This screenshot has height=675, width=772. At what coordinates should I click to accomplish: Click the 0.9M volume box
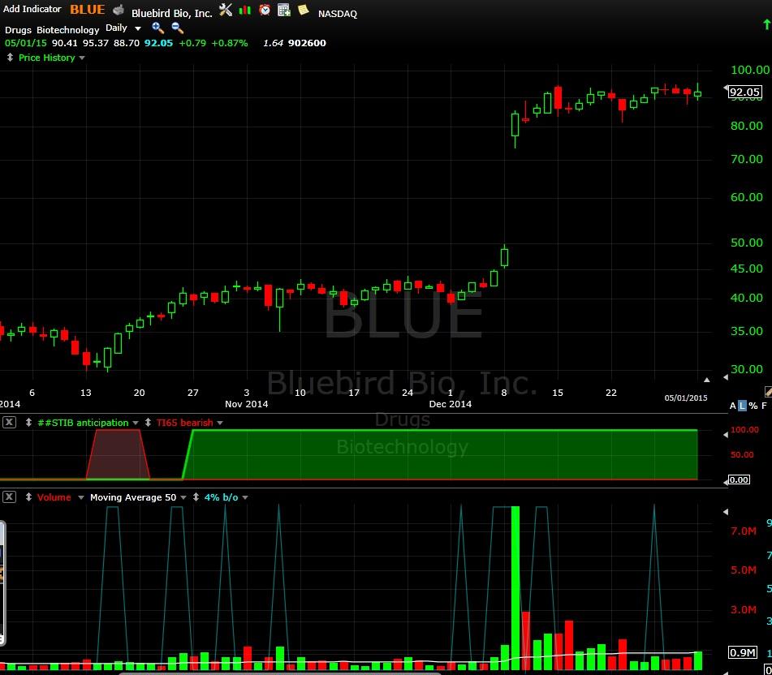(x=743, y=652)
